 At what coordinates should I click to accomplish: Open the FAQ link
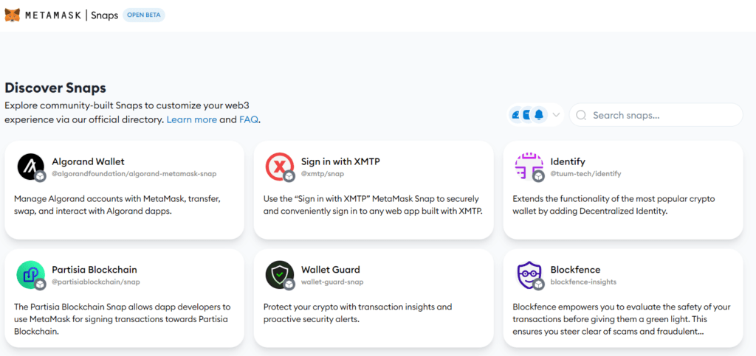[x=249, y=119]
